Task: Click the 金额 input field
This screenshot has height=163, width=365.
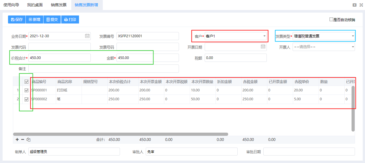Action: point(148,58)
